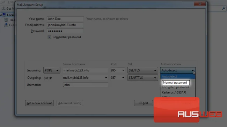Open the incoming SSL/TLS dropdown
This screenshot has height=127, width=227.
click(x=142, y=70)
